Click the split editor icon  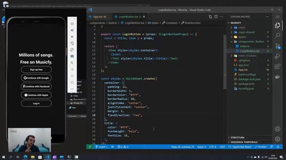216,17
